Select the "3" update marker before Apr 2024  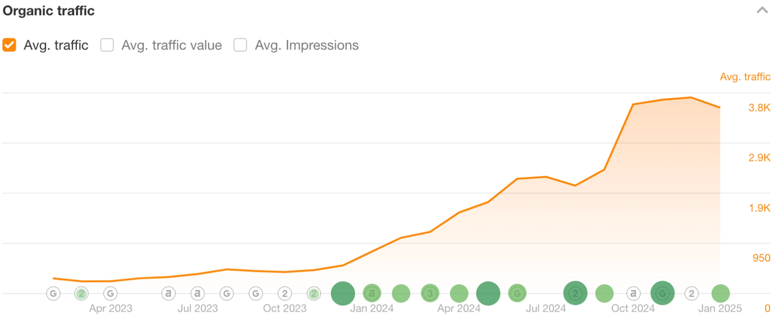[430, 293]
